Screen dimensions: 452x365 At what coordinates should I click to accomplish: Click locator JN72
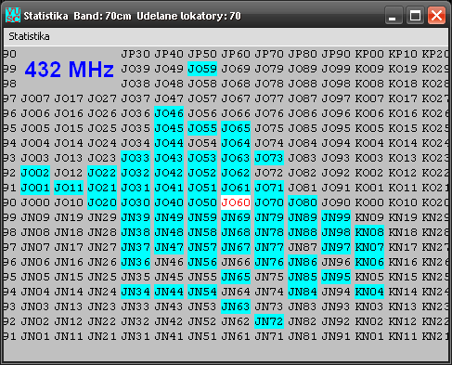[x=269, y=321]
